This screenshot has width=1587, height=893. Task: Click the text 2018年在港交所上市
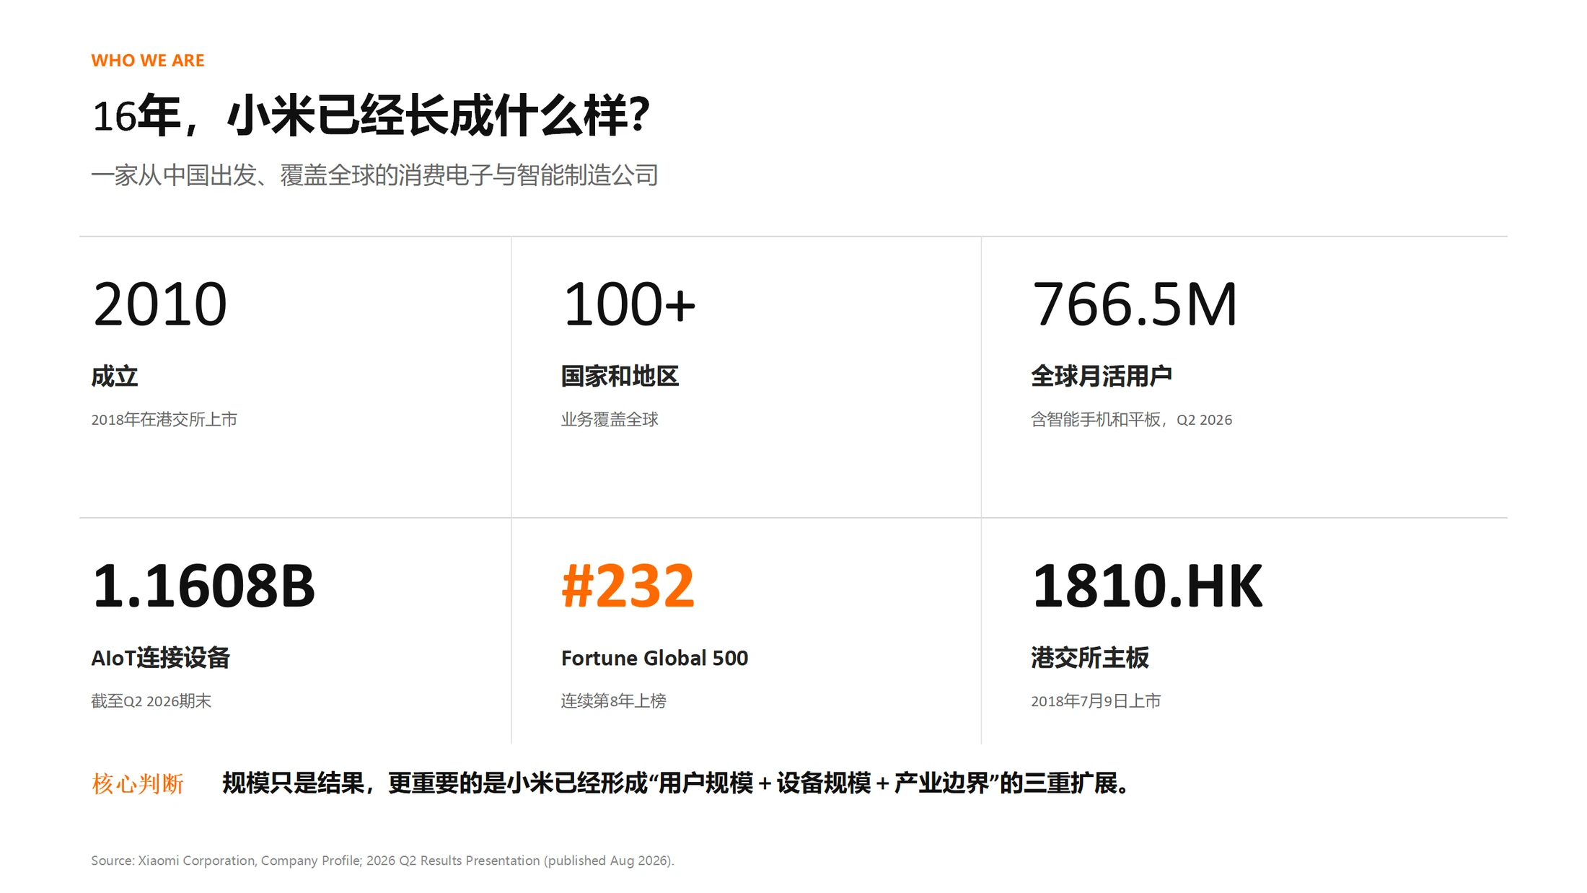point(164,419)
